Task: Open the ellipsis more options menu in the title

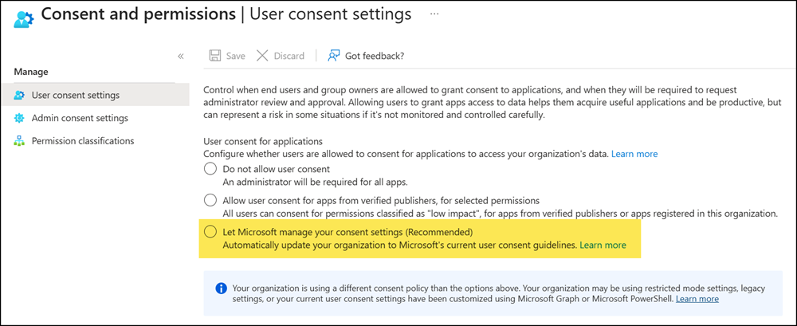Action: (434, 14)
